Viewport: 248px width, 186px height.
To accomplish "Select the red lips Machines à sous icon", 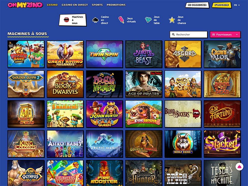I will 66,20.
